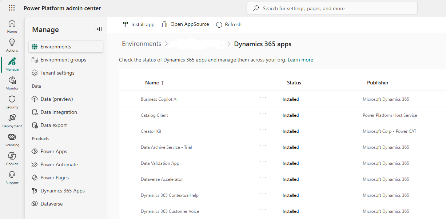Click Install app in the command bar
This screenshot has height=219, width=446.
coord(139,24)
